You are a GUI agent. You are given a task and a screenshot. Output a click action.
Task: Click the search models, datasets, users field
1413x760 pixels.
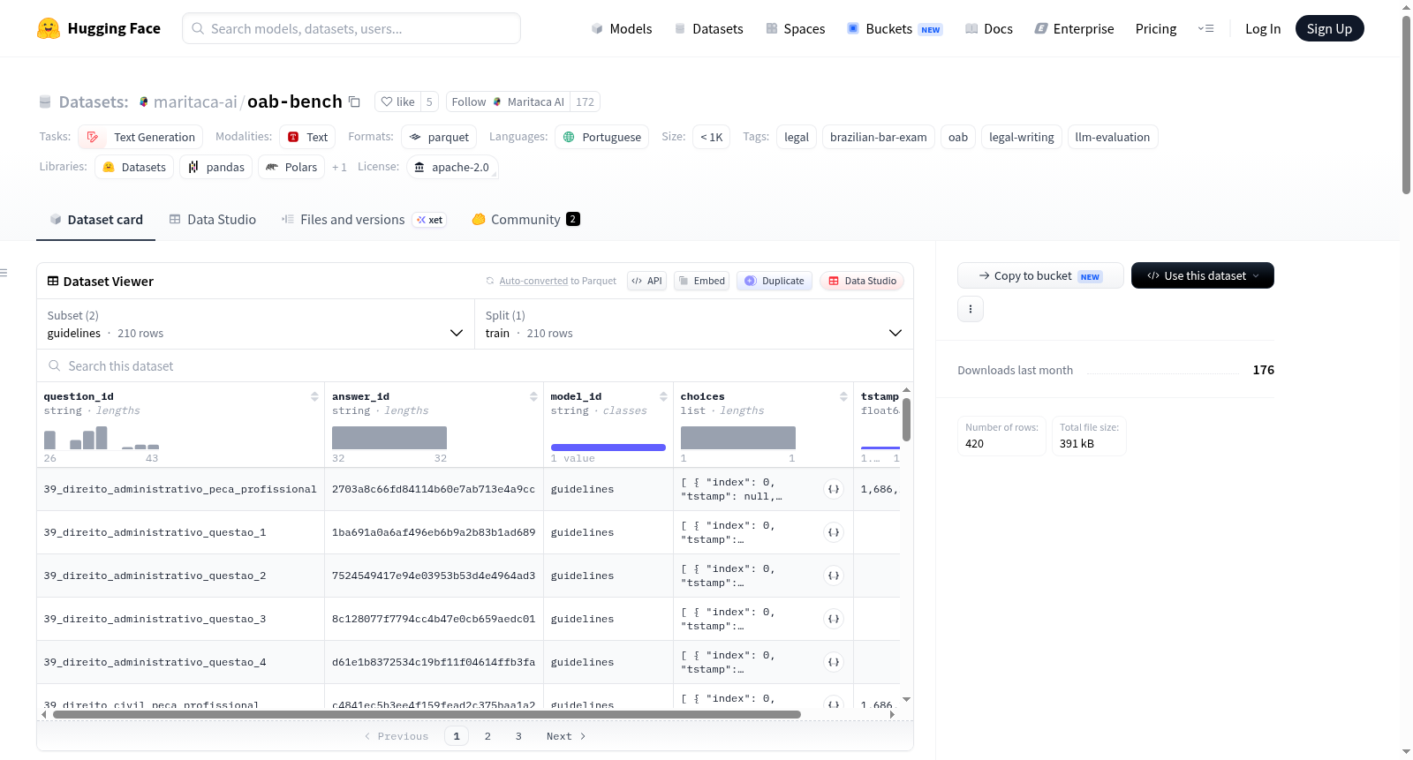(x=351, y=28)
